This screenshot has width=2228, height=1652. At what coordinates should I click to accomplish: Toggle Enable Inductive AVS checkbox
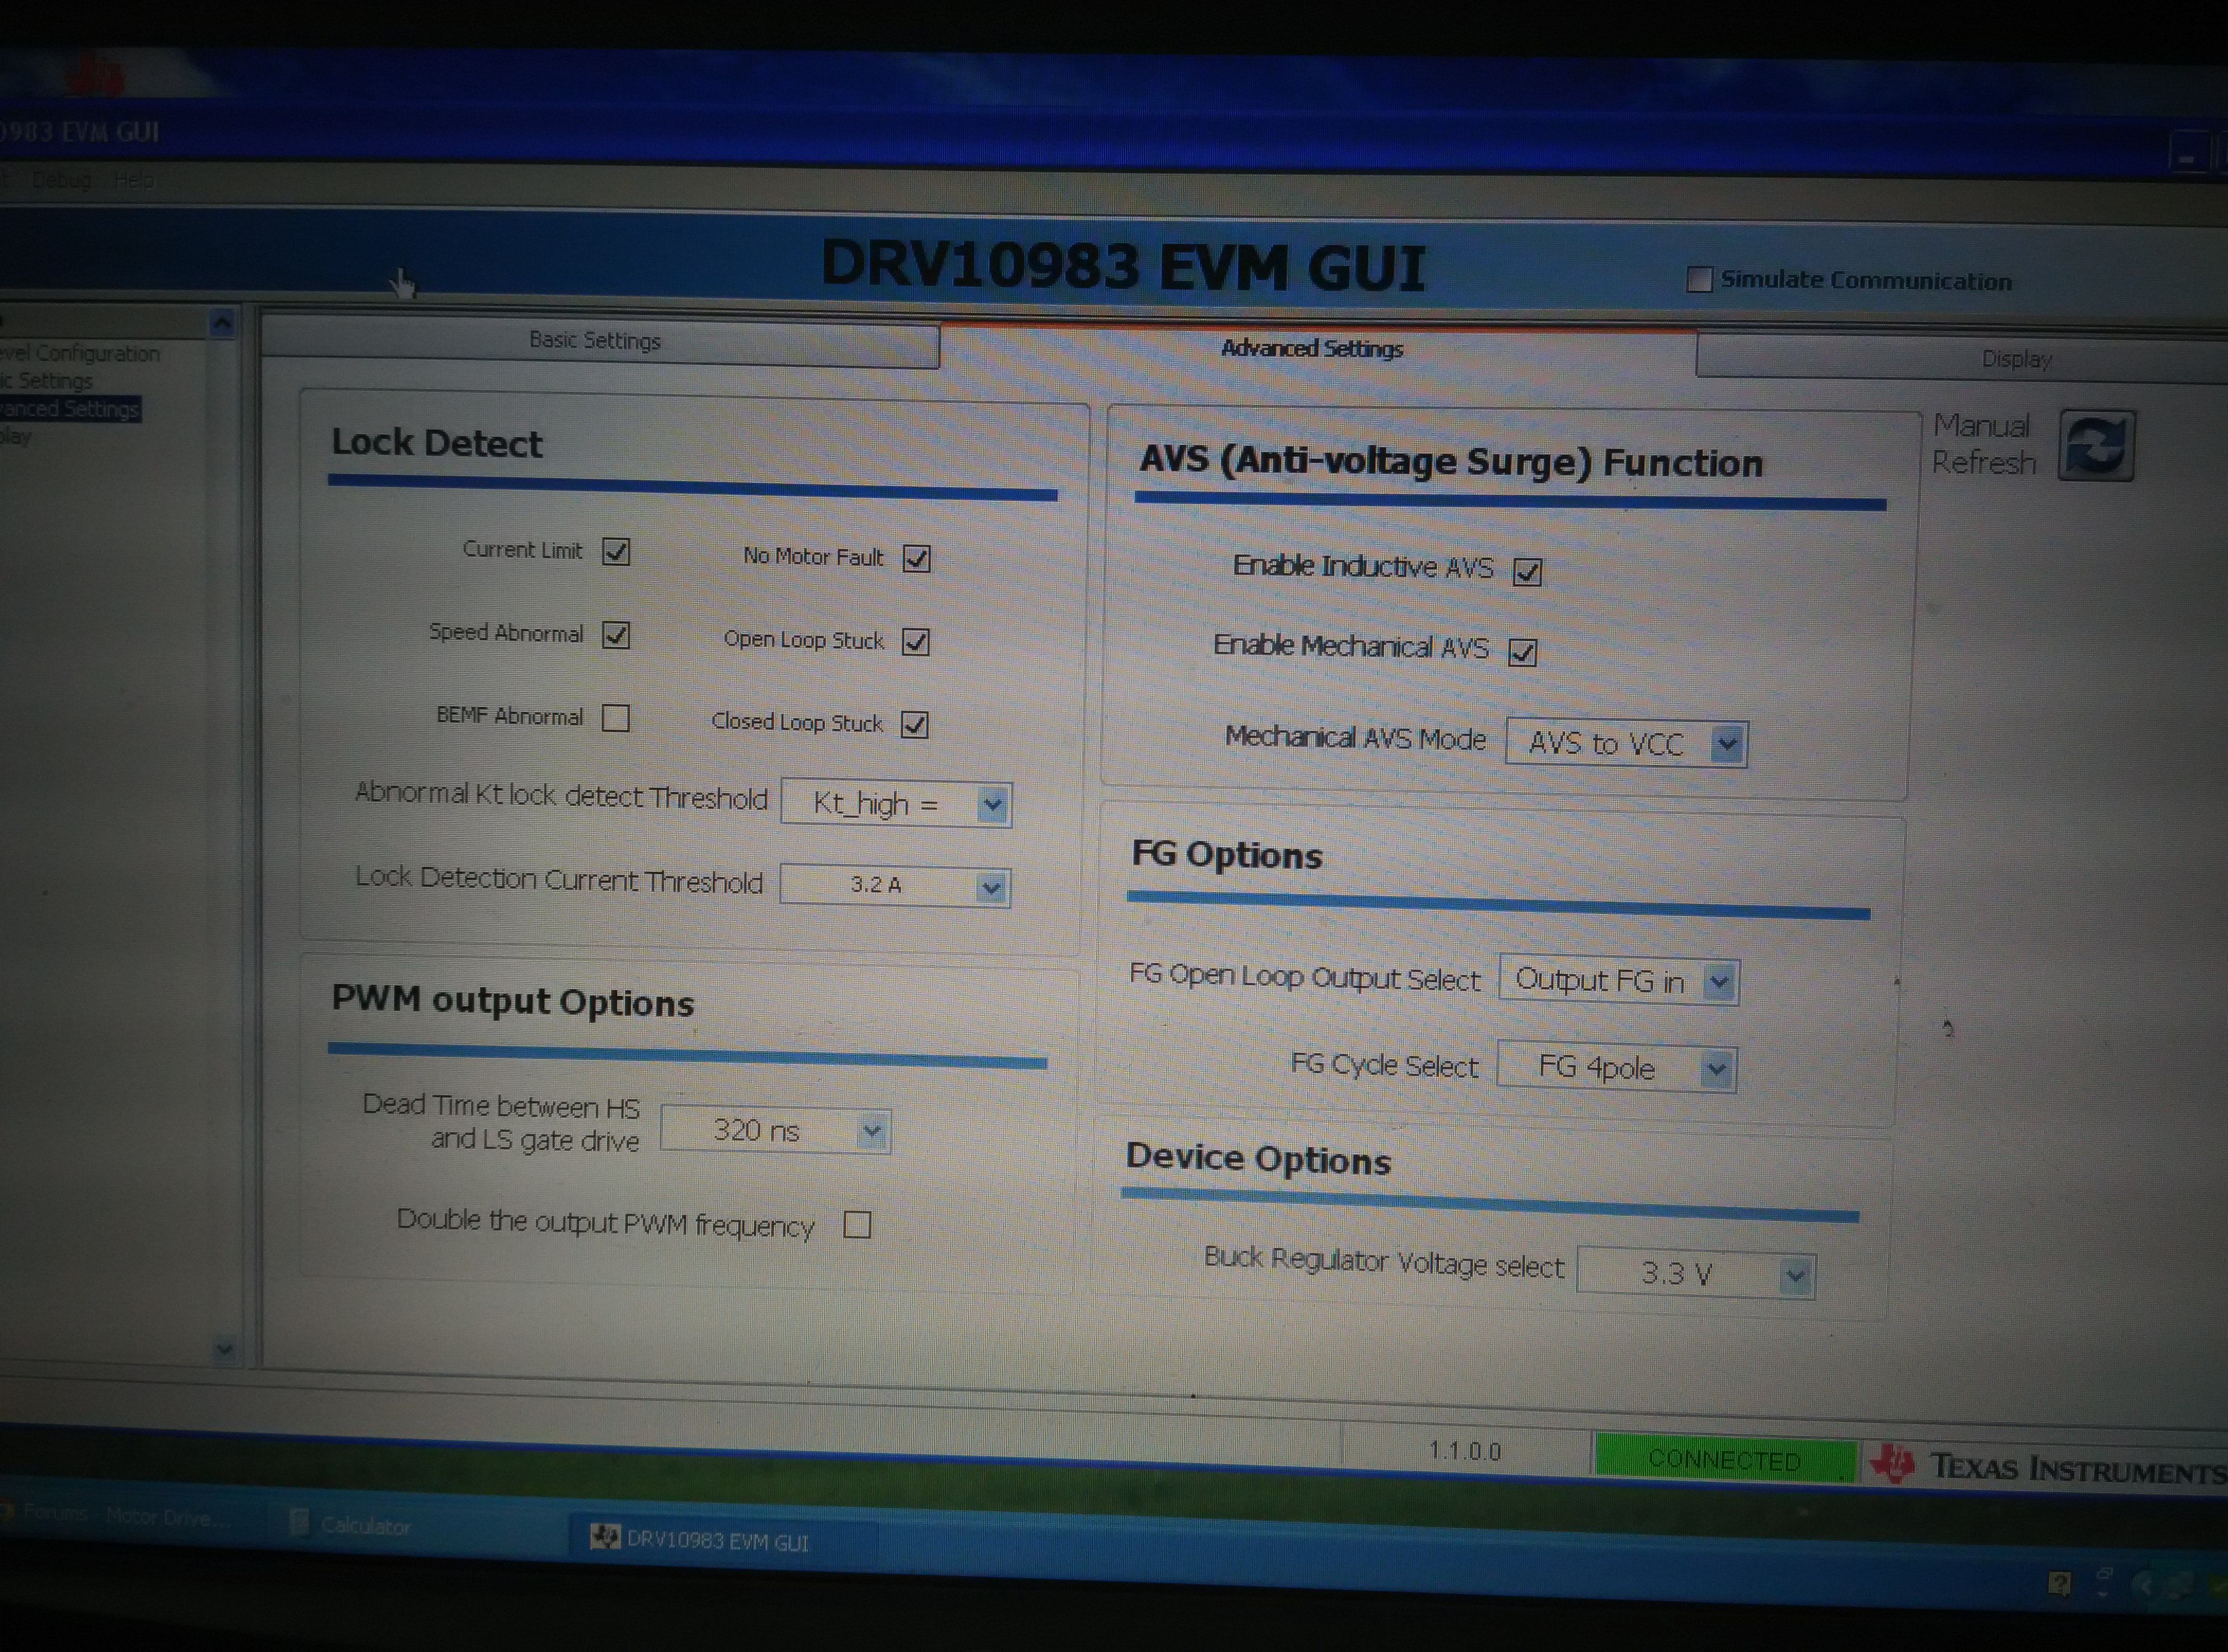click(1527, 572)
